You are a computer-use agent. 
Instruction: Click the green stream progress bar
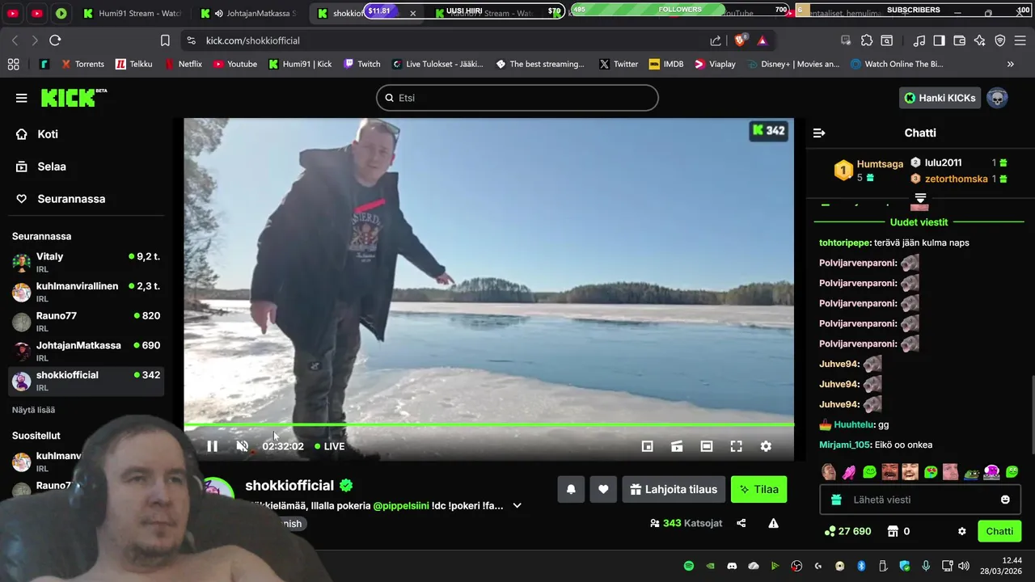(488, 424)
